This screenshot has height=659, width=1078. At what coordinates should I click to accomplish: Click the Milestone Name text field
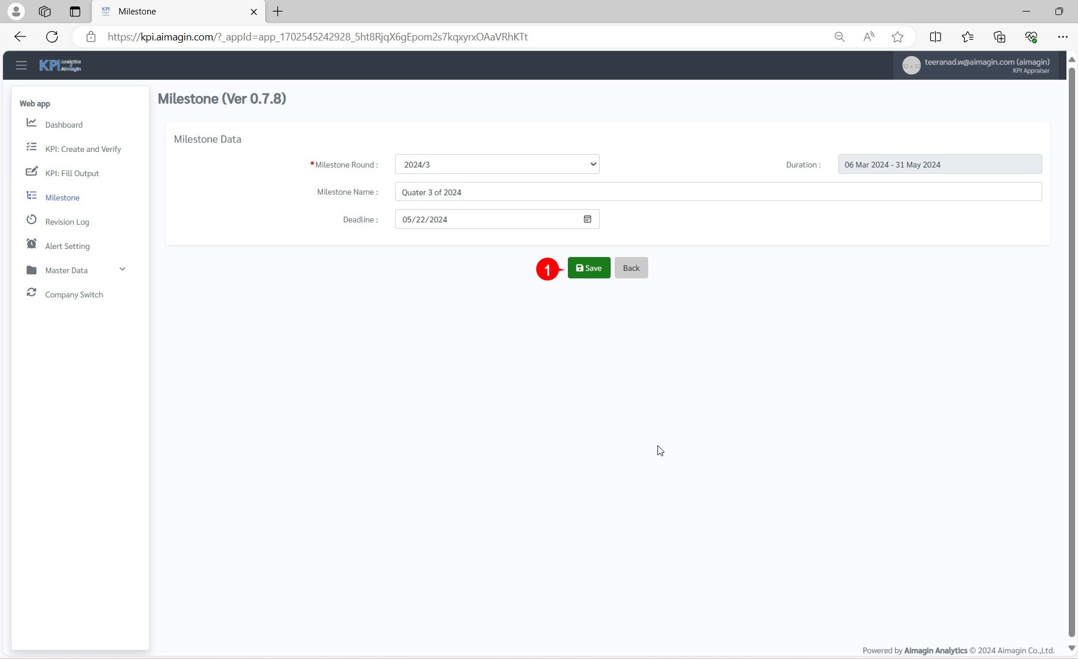(x=718, y=192)
